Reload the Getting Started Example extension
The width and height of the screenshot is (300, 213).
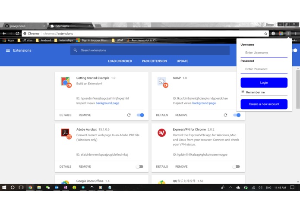[x=129, y=115]
